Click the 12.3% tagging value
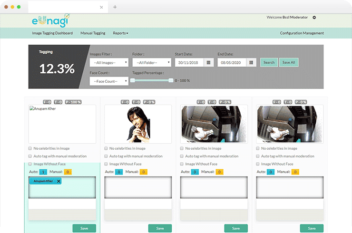 [x=57, y=68]
